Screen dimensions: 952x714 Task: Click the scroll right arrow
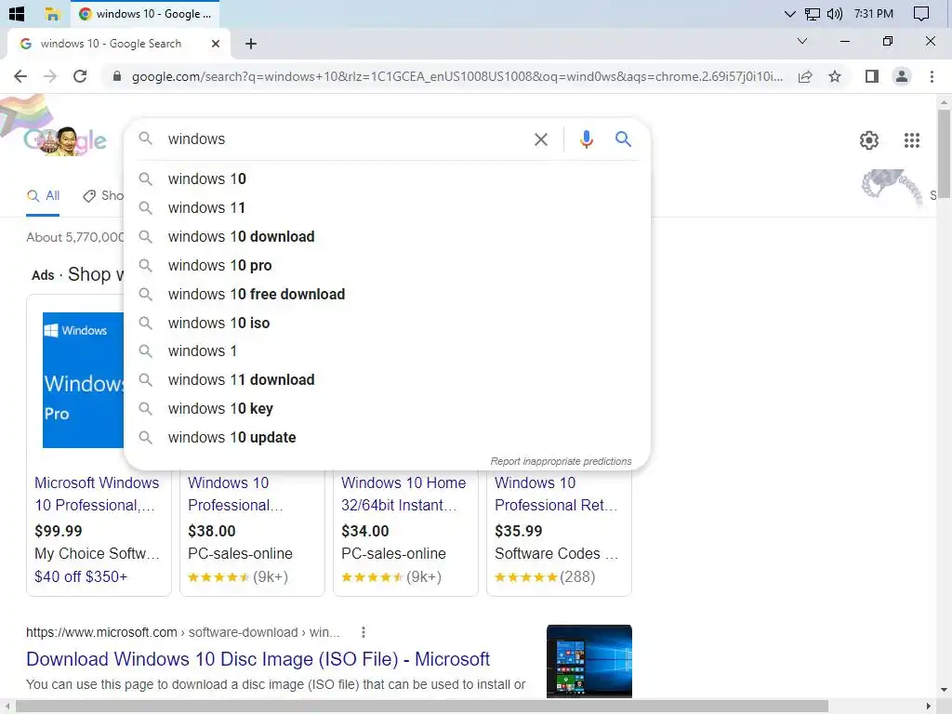929,707
